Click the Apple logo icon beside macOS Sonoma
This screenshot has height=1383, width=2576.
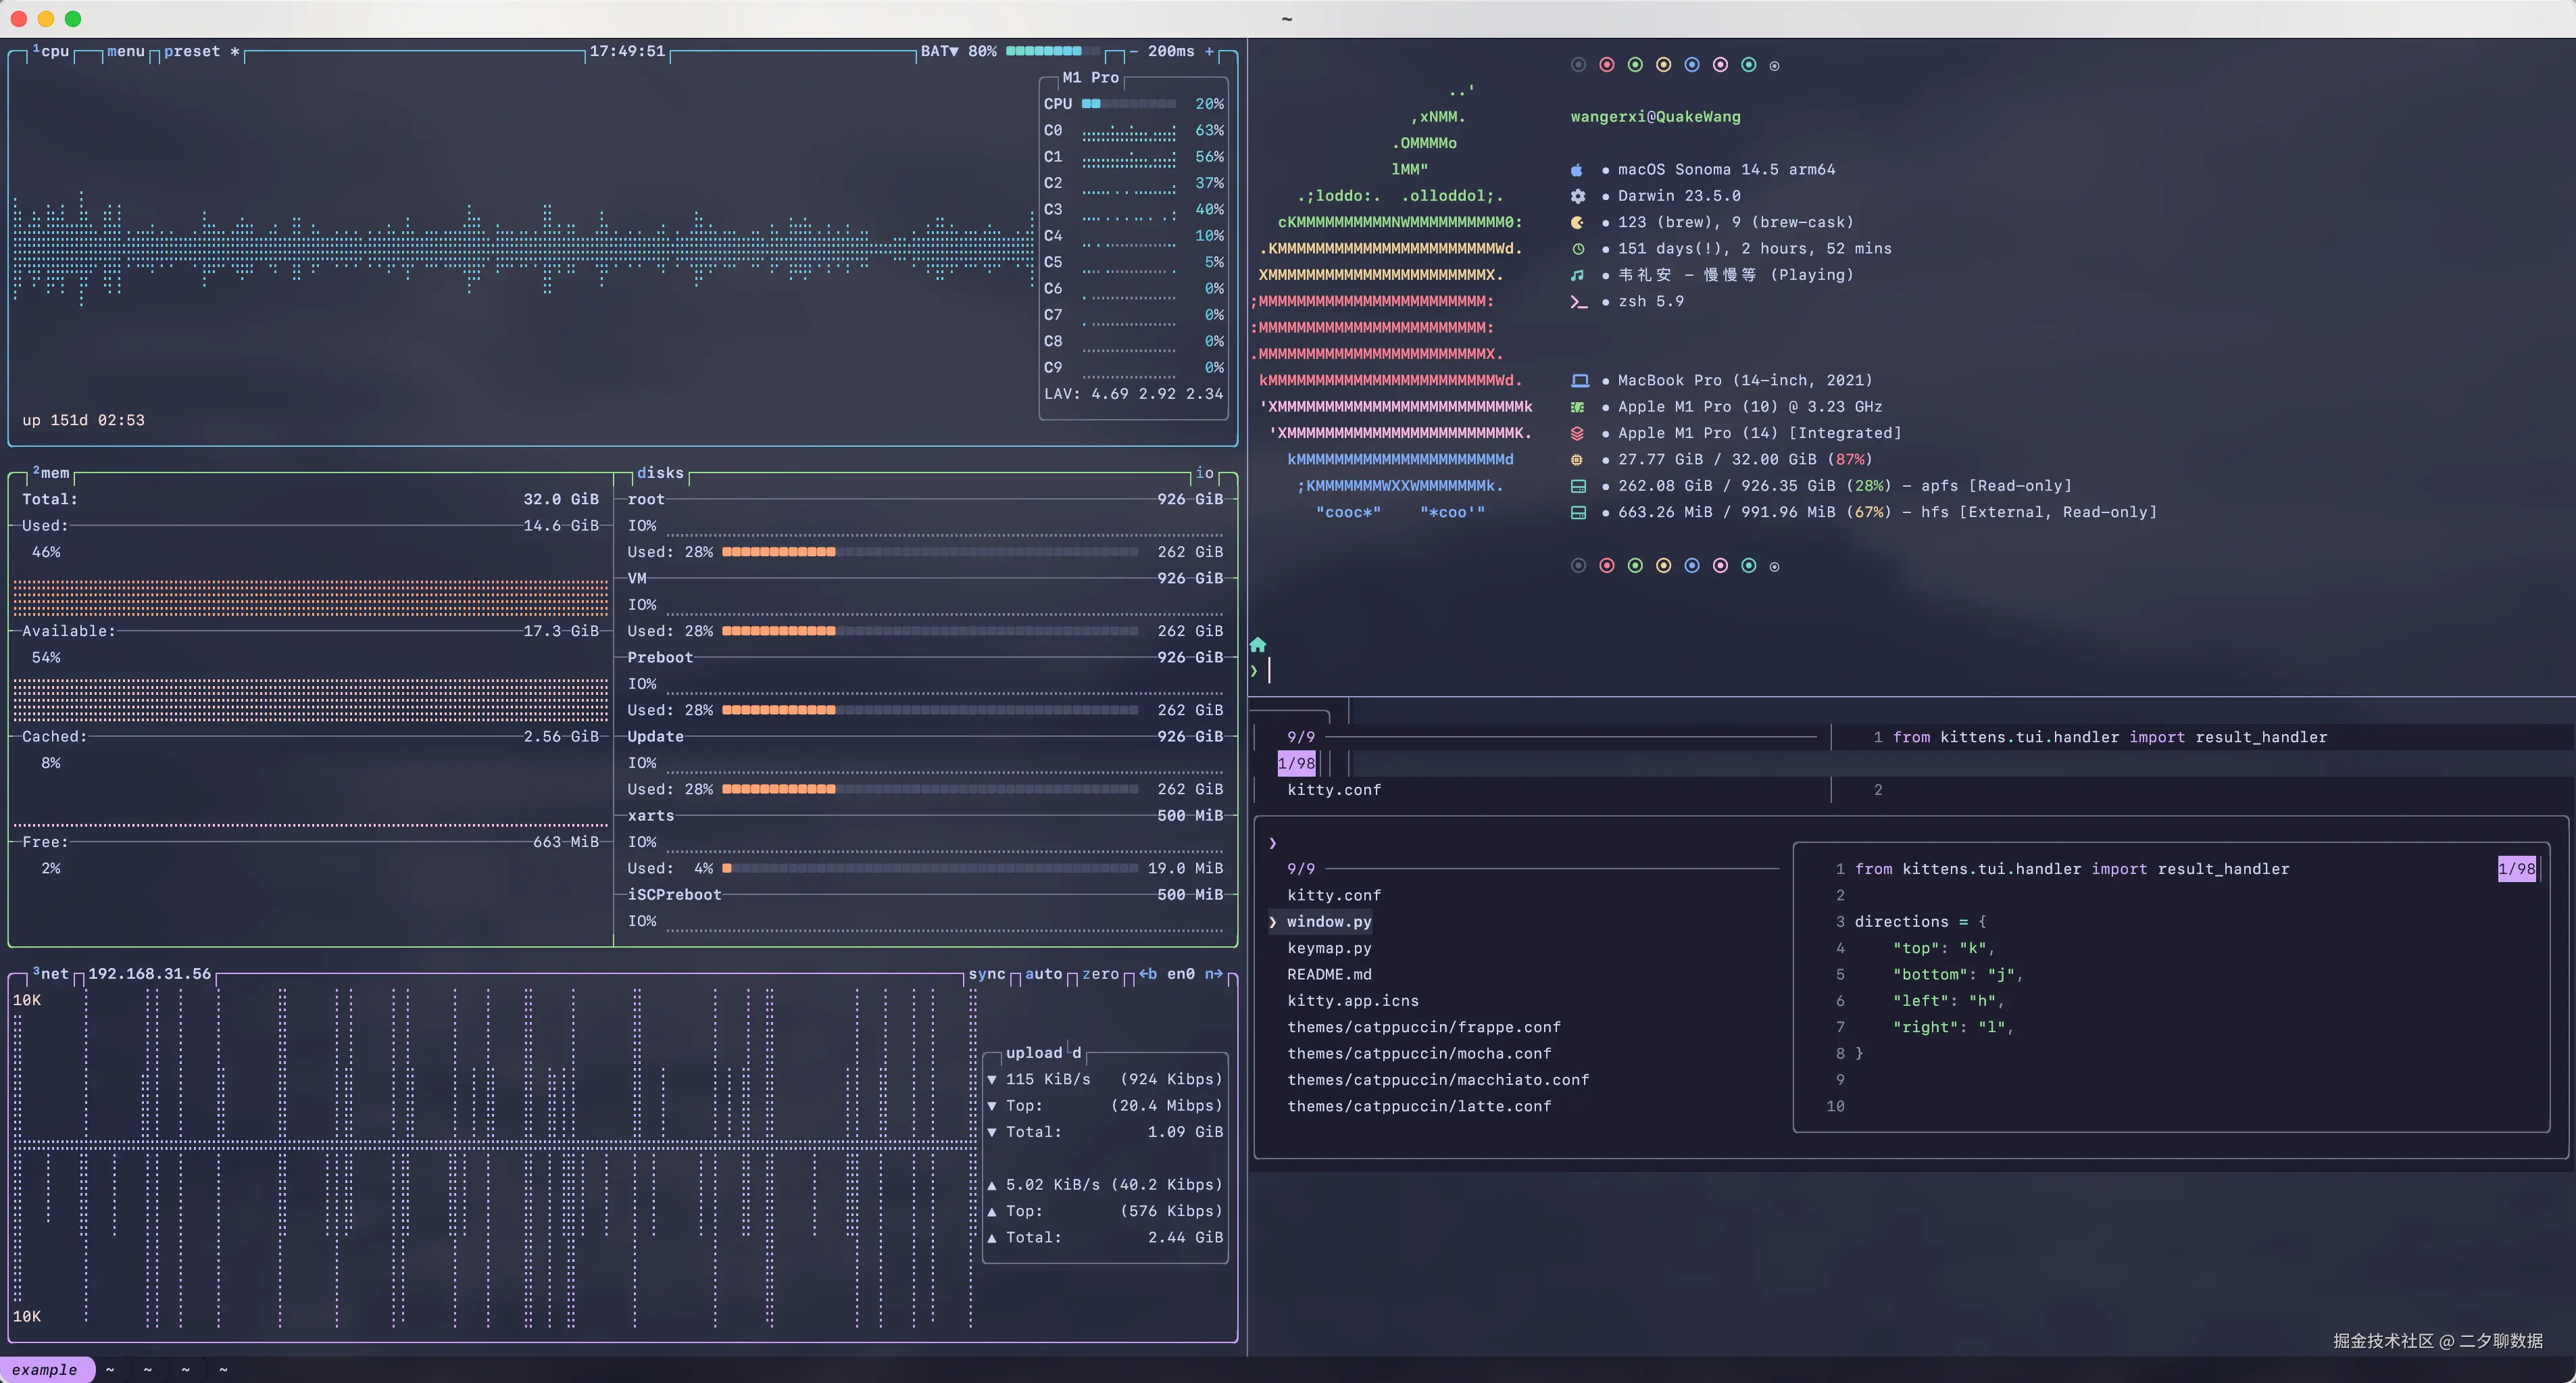click(1577, 170)
